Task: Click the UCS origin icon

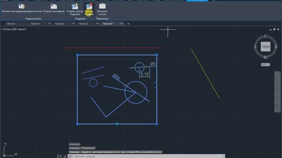Action: (4, 155)
